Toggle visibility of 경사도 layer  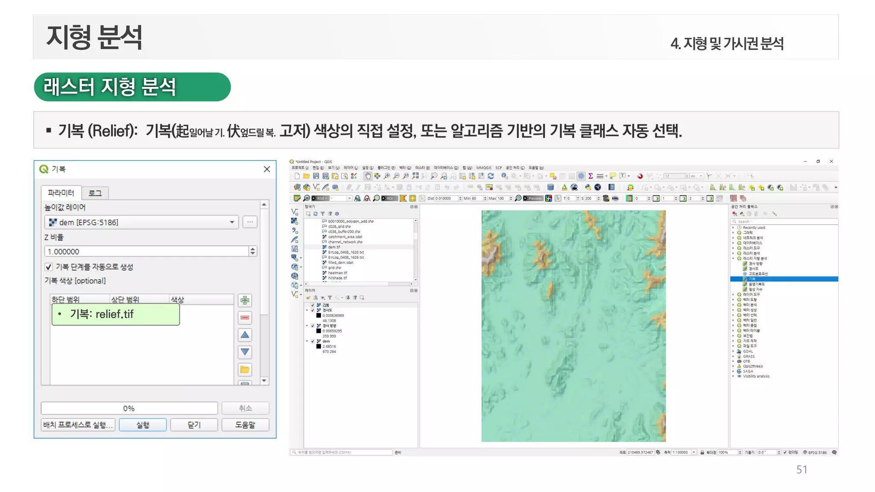(313, 310)
